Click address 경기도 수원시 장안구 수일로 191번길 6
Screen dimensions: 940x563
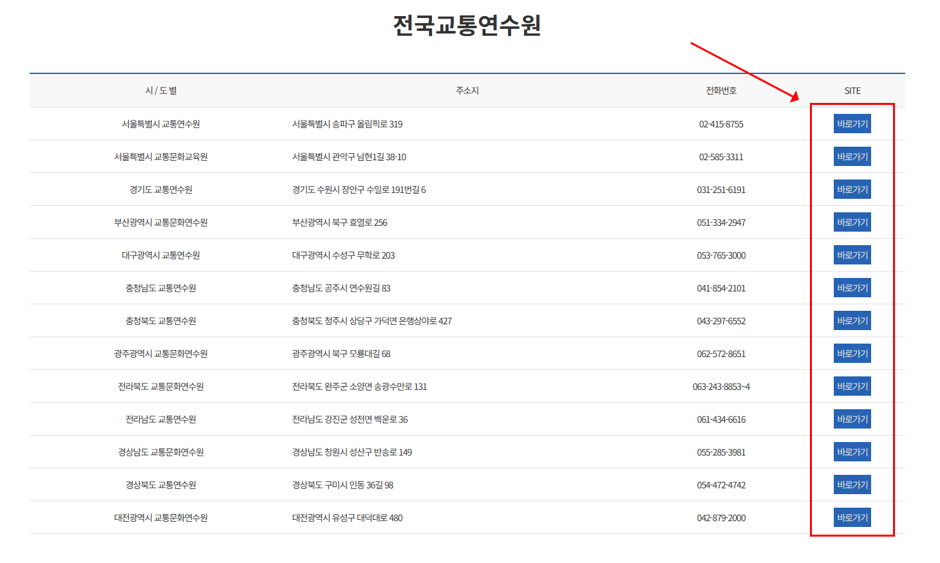[x=359, y=189]
